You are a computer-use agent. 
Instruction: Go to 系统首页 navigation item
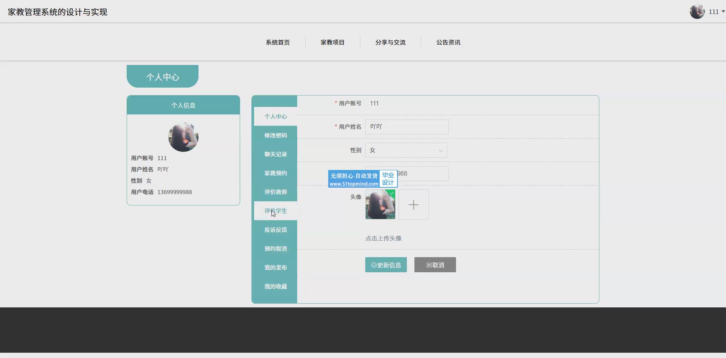pos(278,42)
